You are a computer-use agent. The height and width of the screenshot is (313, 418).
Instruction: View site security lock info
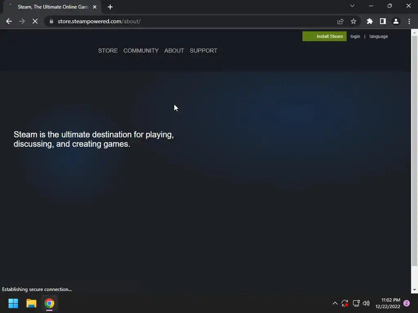click(x=51, y=21)
